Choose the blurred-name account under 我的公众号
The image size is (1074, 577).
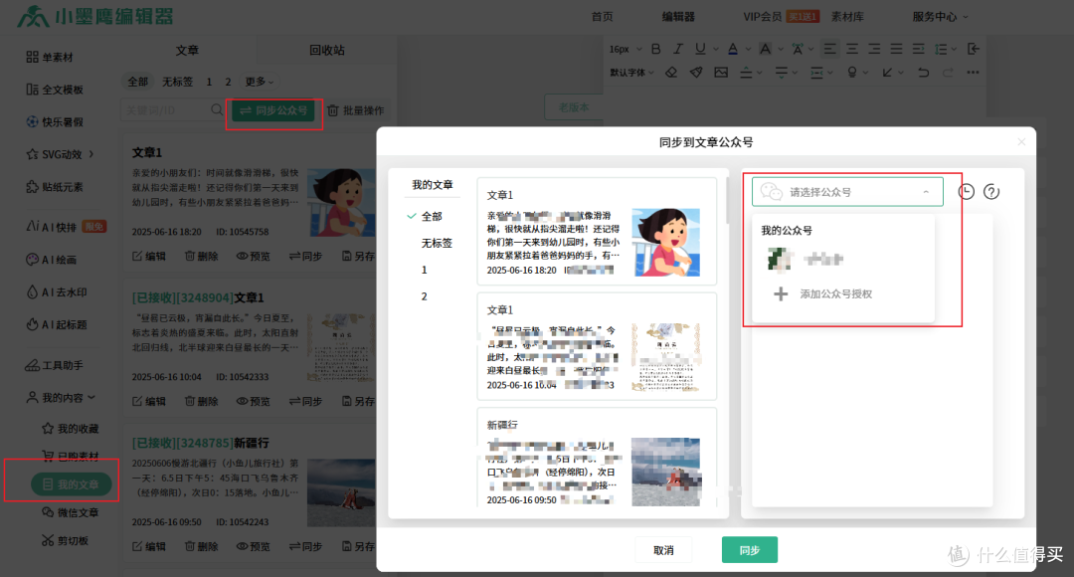805,259
